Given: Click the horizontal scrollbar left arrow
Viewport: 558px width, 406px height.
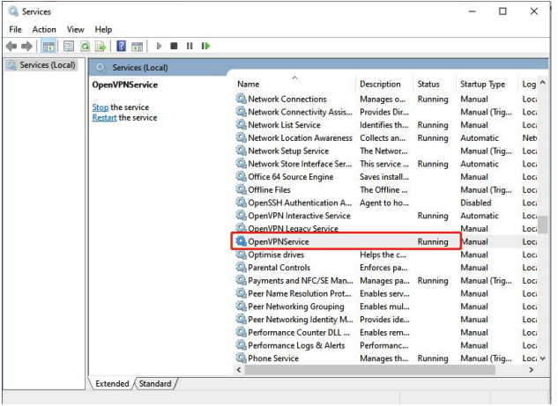Looking at the screenshot, I should tap(239, 370).
